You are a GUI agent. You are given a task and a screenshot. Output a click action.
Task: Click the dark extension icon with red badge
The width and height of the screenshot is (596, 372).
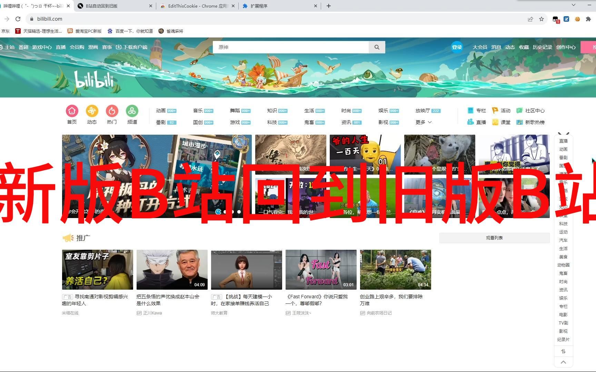(556, 20)
